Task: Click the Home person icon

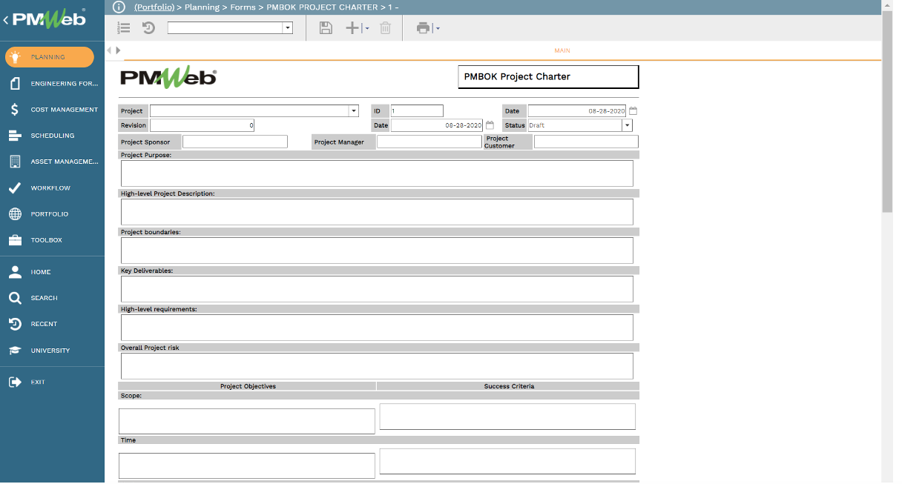Action: coord(15,272)
